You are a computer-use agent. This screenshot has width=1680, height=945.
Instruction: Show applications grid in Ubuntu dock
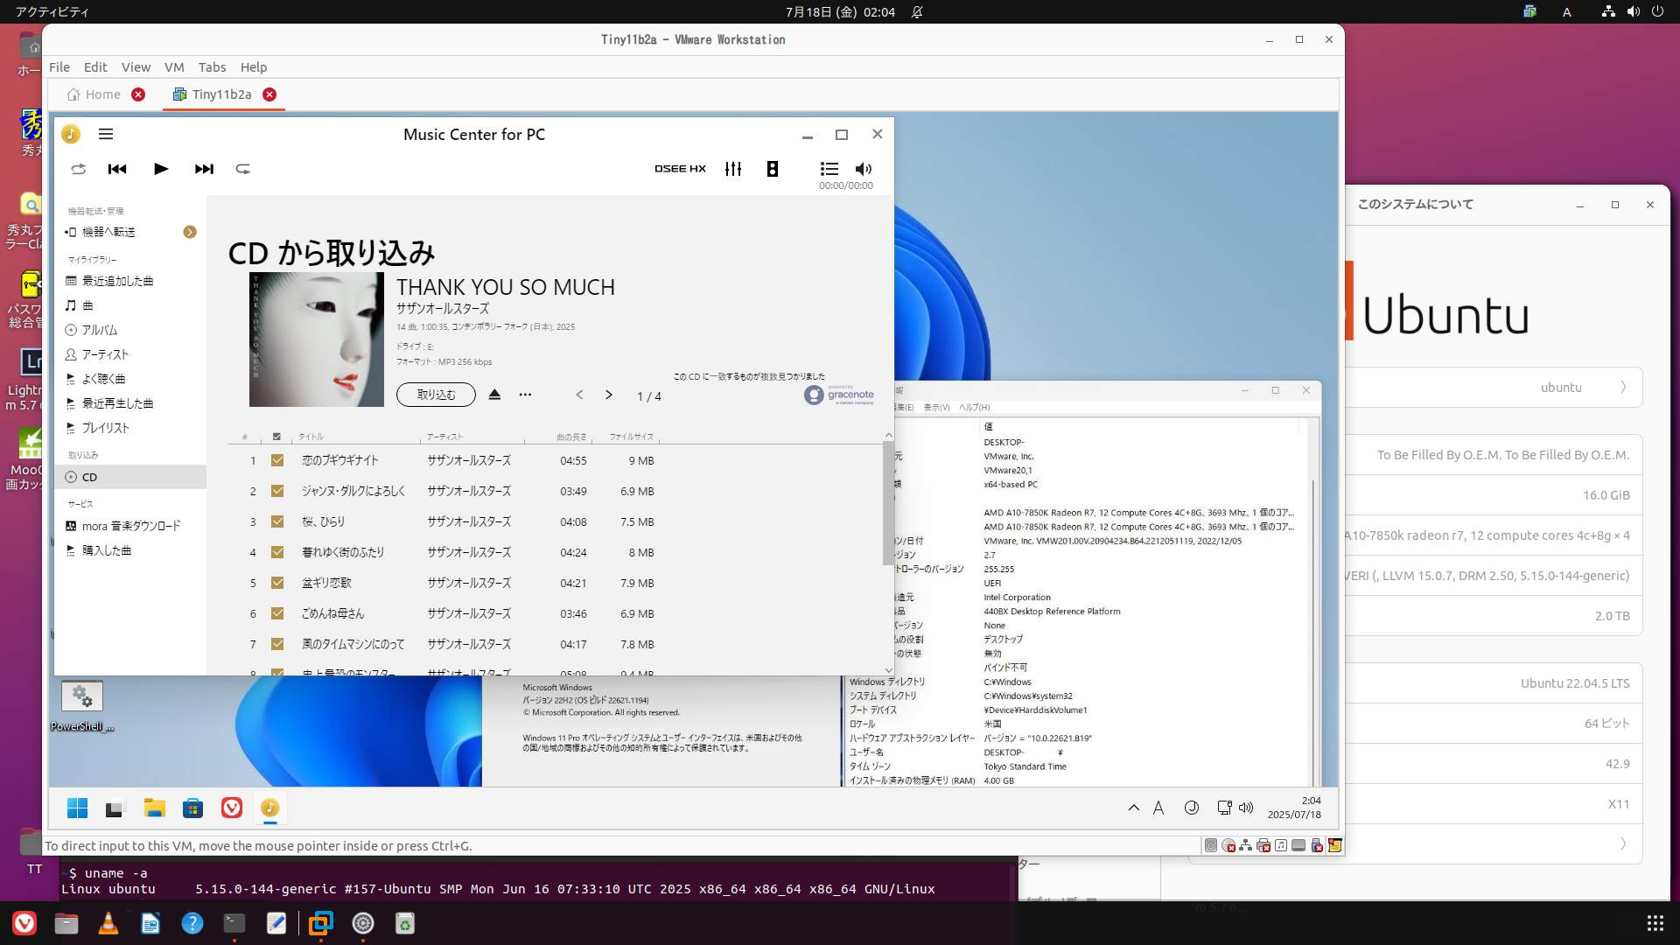[1655, 922]
